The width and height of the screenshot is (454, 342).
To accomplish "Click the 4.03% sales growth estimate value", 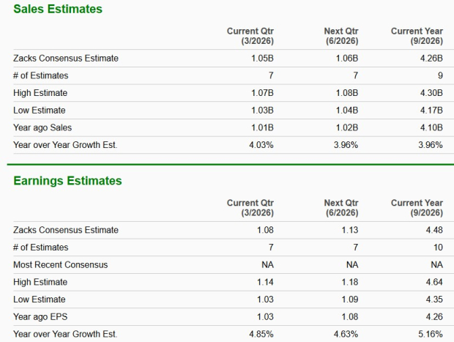I will 261,144.
